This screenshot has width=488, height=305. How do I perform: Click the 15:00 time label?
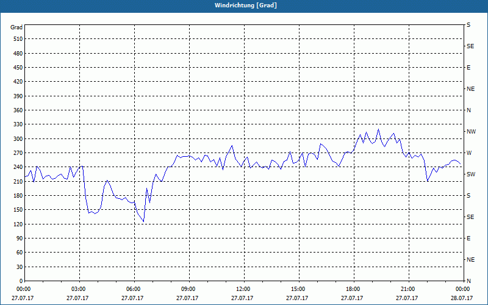click(x=298, y=289)
